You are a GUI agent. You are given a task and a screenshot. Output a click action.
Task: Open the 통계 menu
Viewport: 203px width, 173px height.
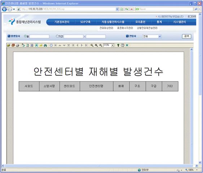[159, 22]
